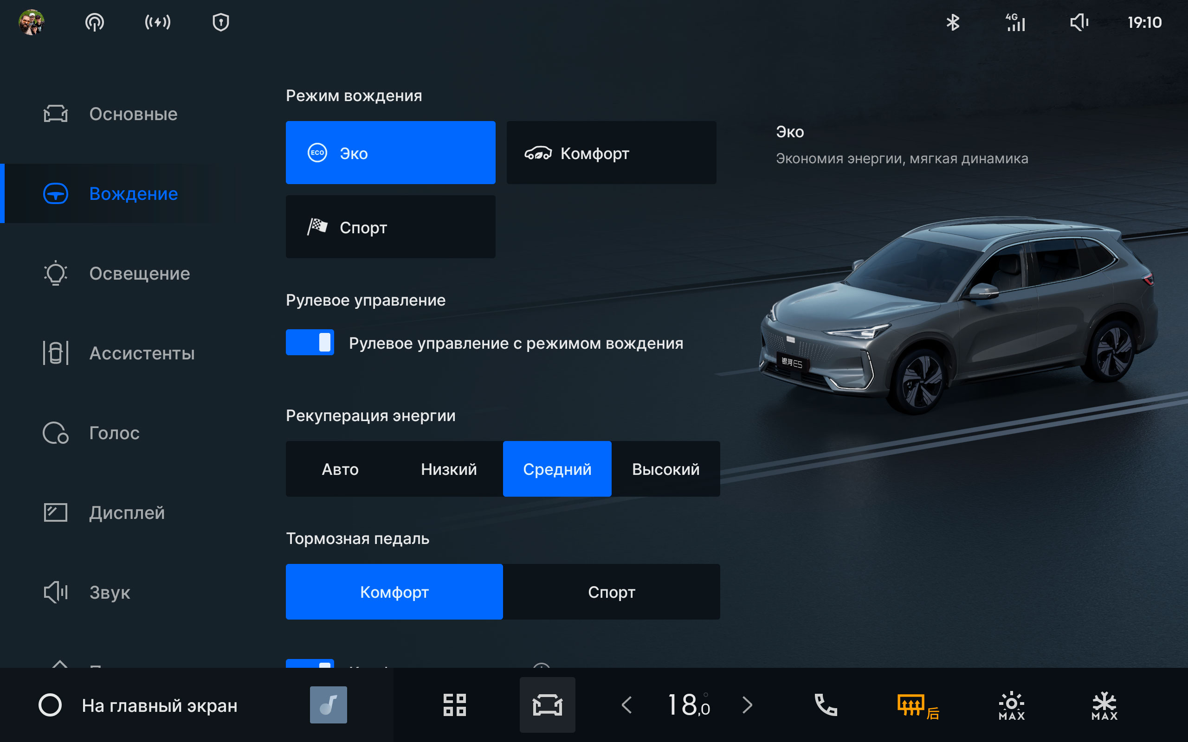
Task: Open the car settings icon in bottom bar
Action: [547, 705]
